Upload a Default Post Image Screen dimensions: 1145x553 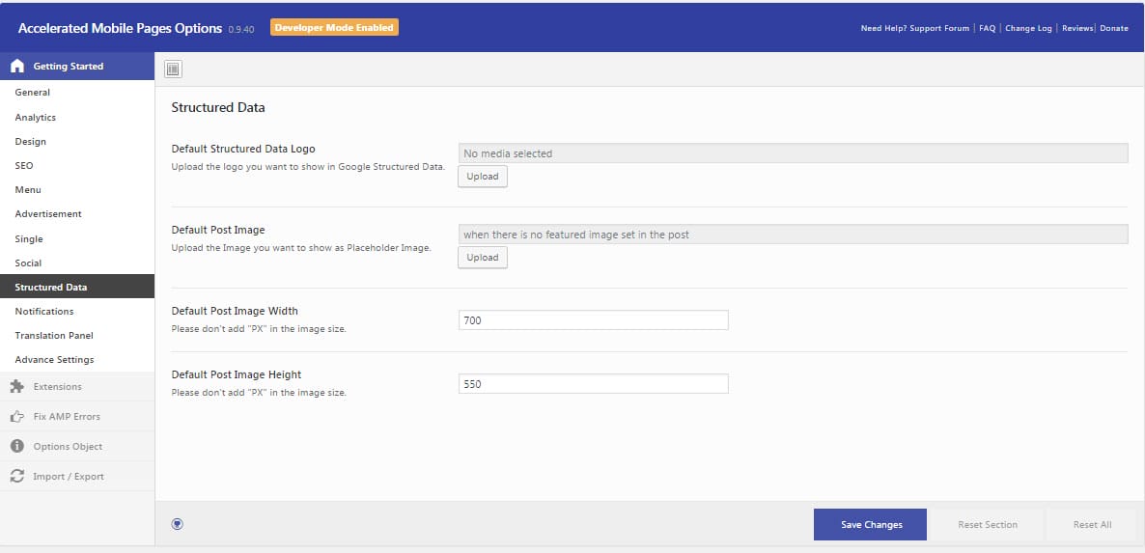pos(483,258)
